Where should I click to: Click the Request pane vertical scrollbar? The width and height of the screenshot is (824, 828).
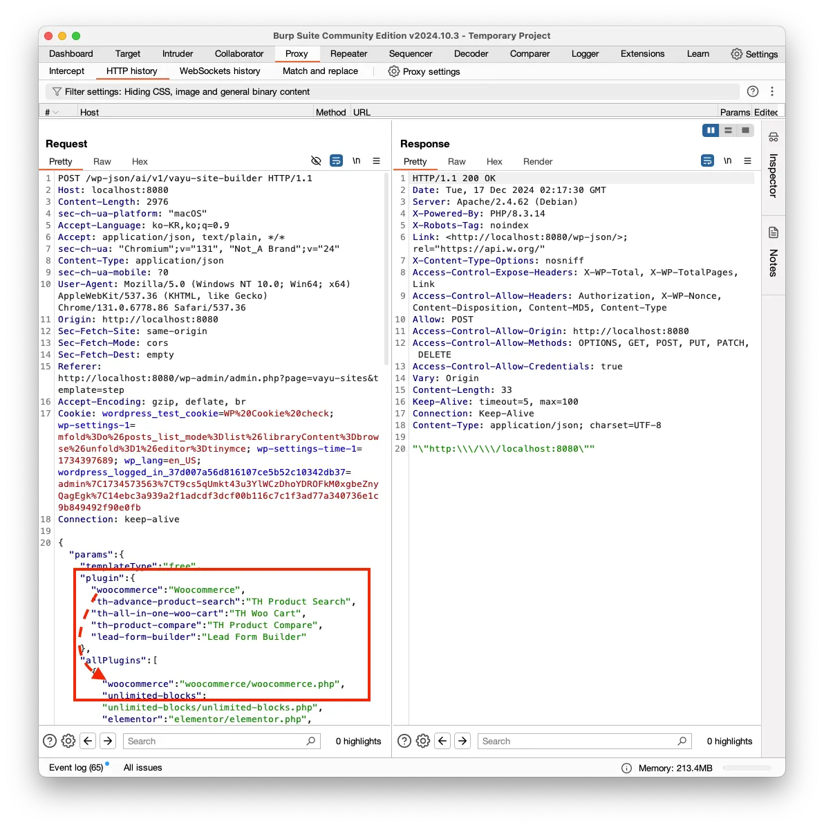coord(386,269)
